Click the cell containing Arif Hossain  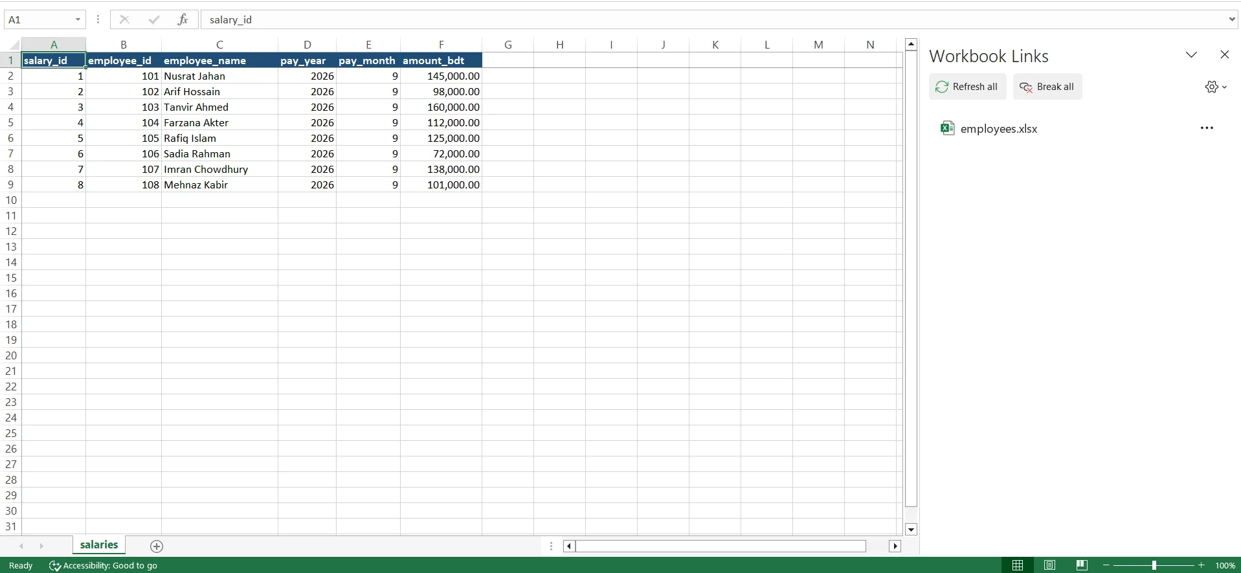pos(219,91)
